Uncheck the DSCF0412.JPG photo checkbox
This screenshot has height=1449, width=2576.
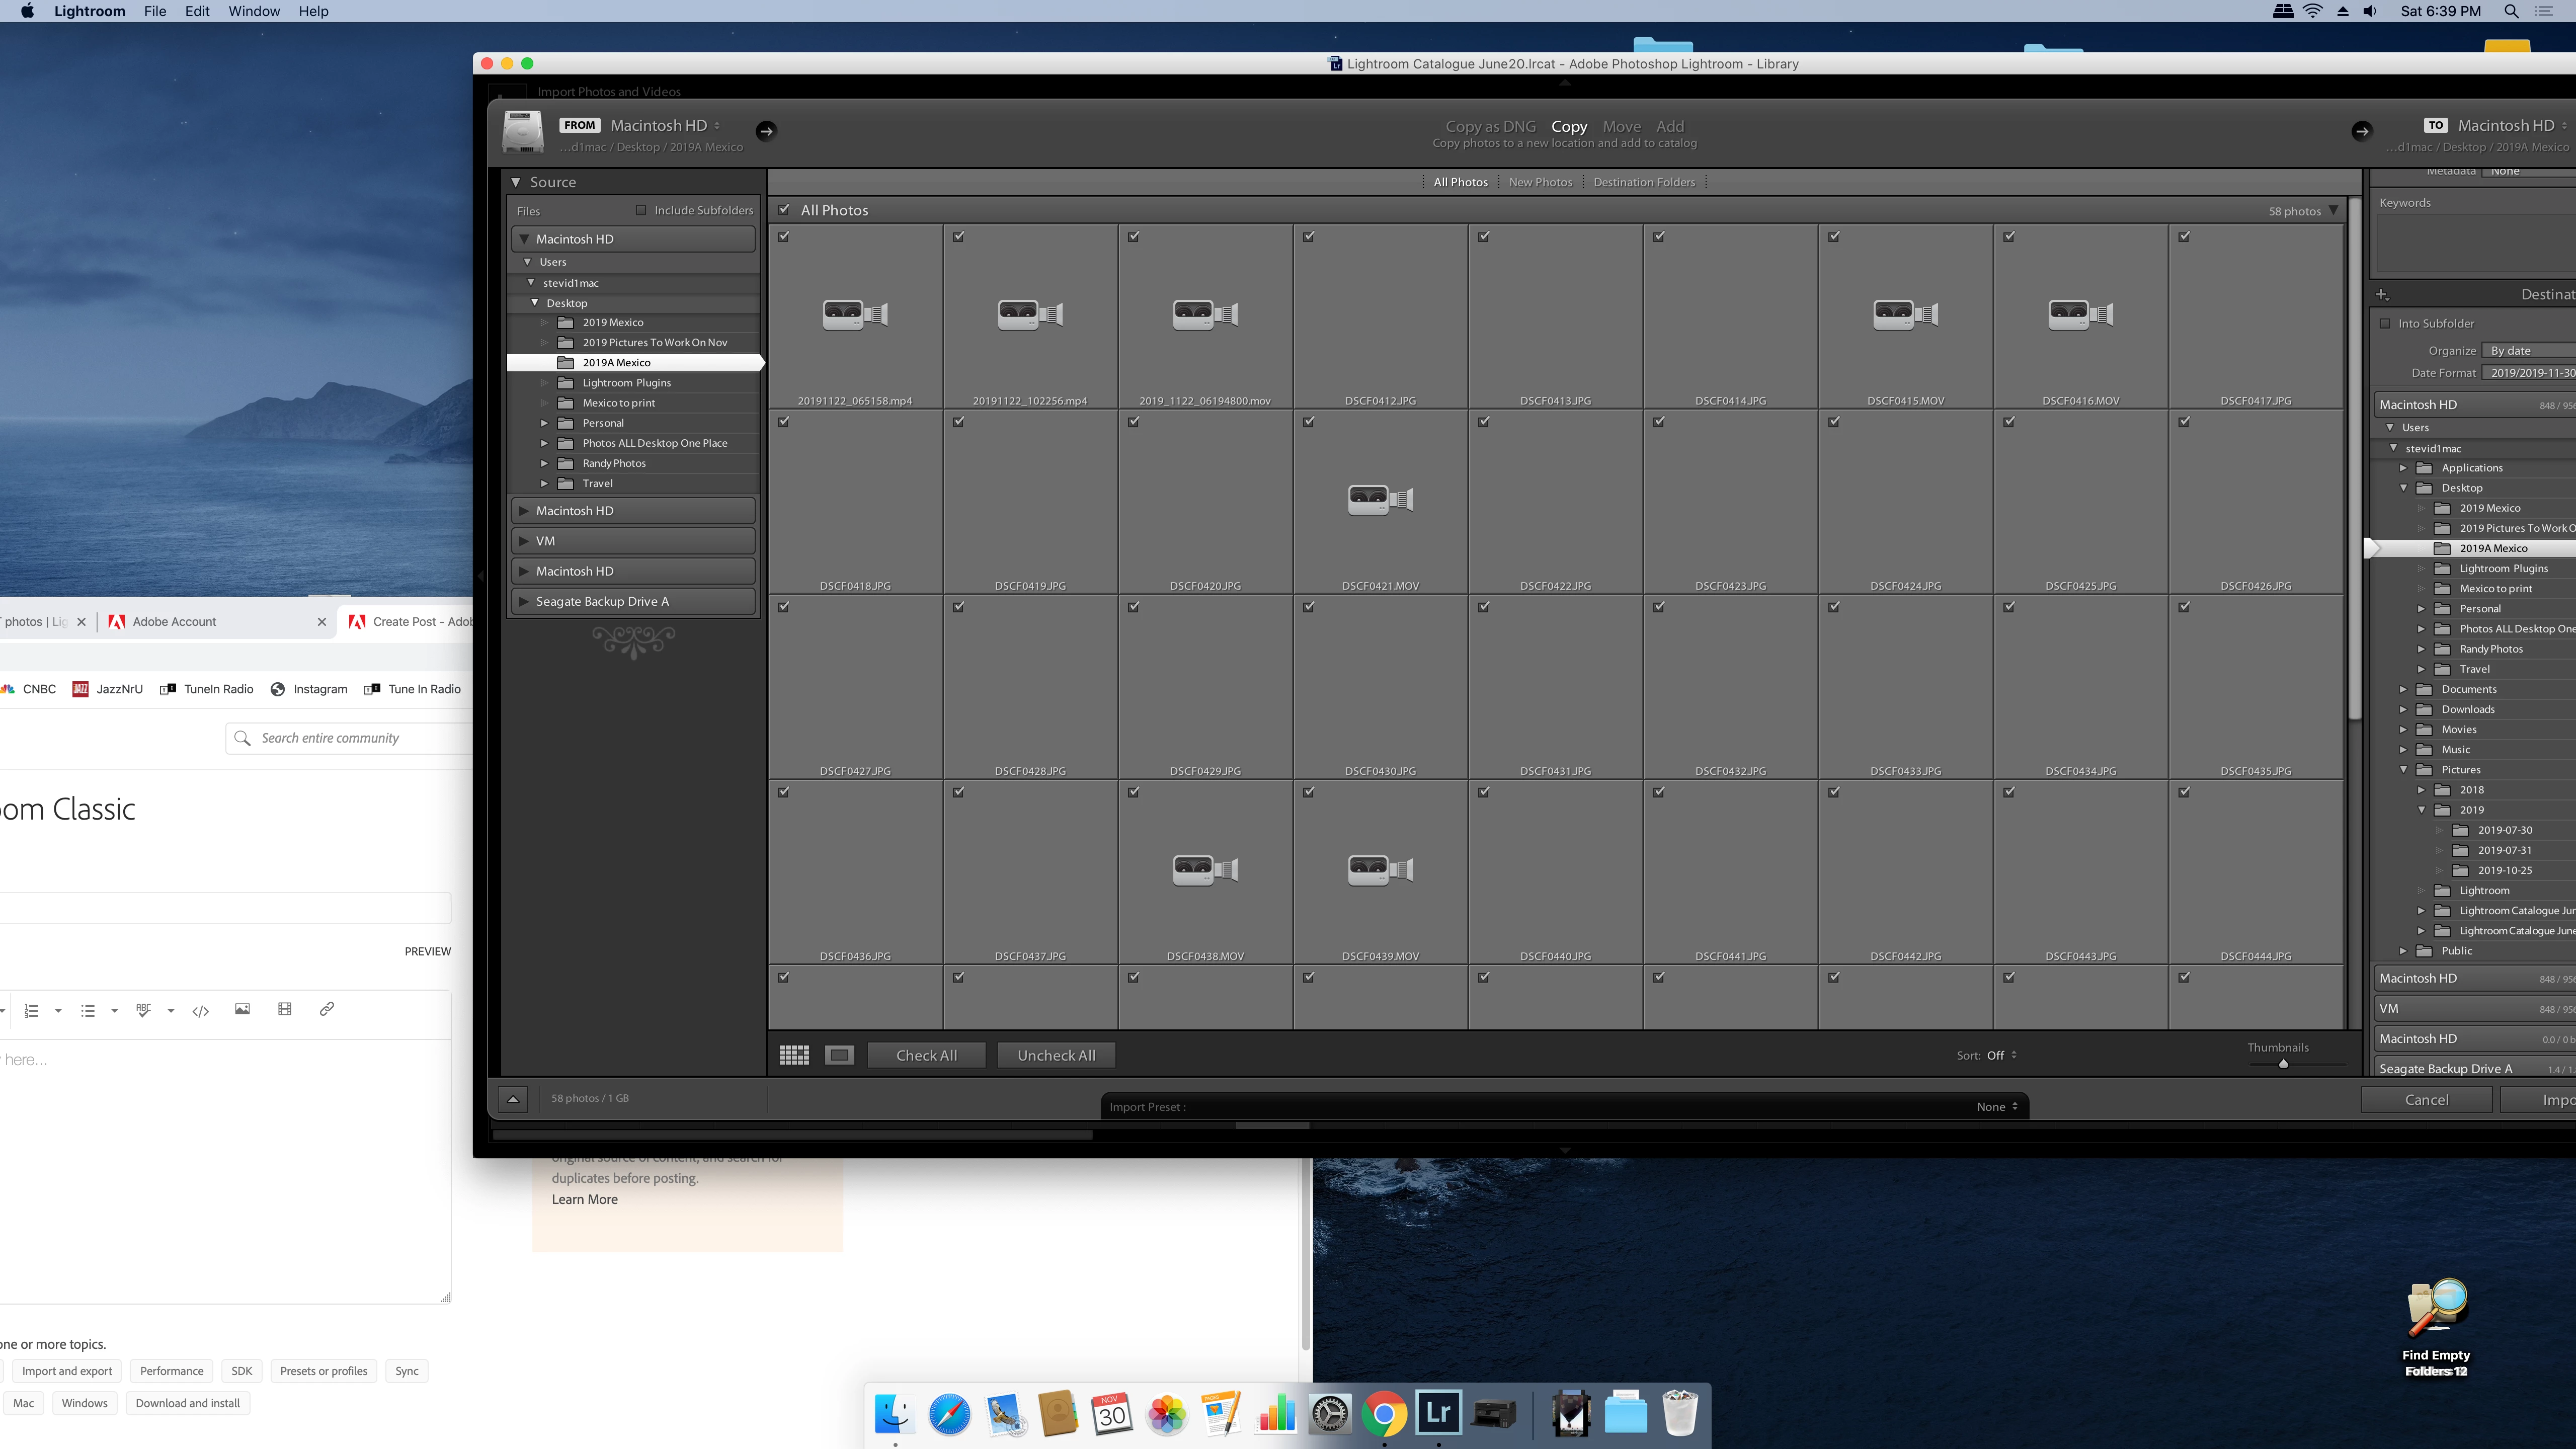(1309, 237)
